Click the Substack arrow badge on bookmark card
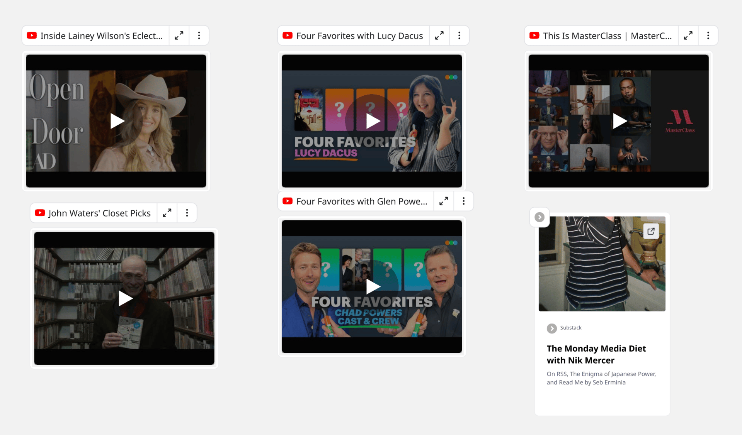 click(x=539, y=217)
